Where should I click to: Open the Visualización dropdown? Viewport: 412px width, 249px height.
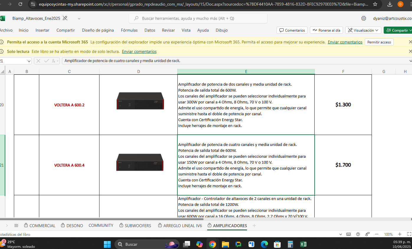click(363, 30)
